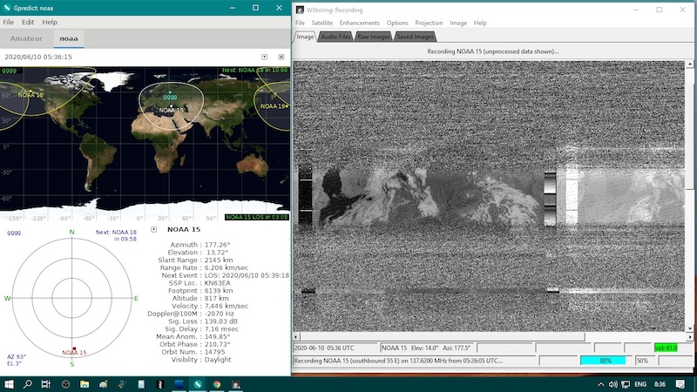Open Gpredict Edit menu

(29, 22)
